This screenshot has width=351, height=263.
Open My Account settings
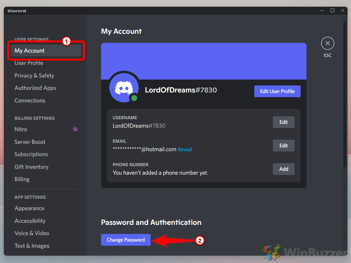click(46, 51)
